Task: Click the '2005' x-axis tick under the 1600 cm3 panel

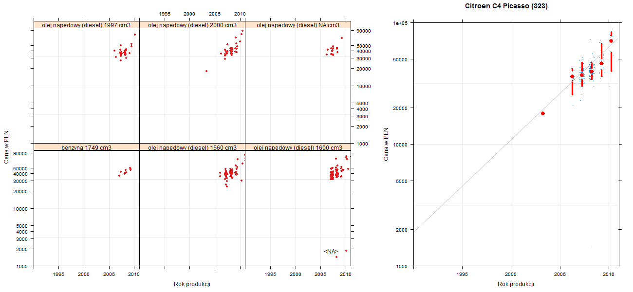Action: (320, 275)
